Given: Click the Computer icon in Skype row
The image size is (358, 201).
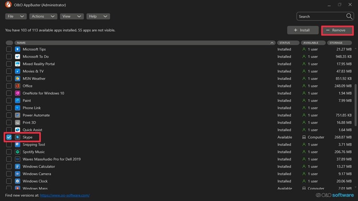Looking at the screenshot, I should coord(304,137).
